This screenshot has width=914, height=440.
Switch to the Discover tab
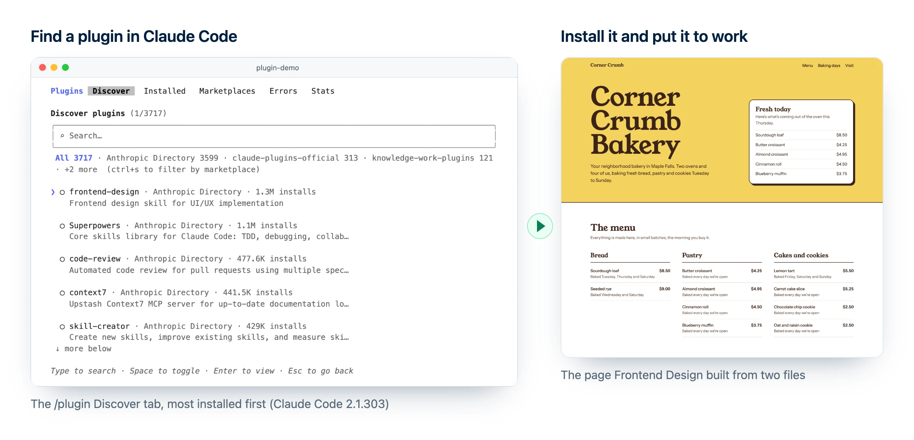(111, 91)
